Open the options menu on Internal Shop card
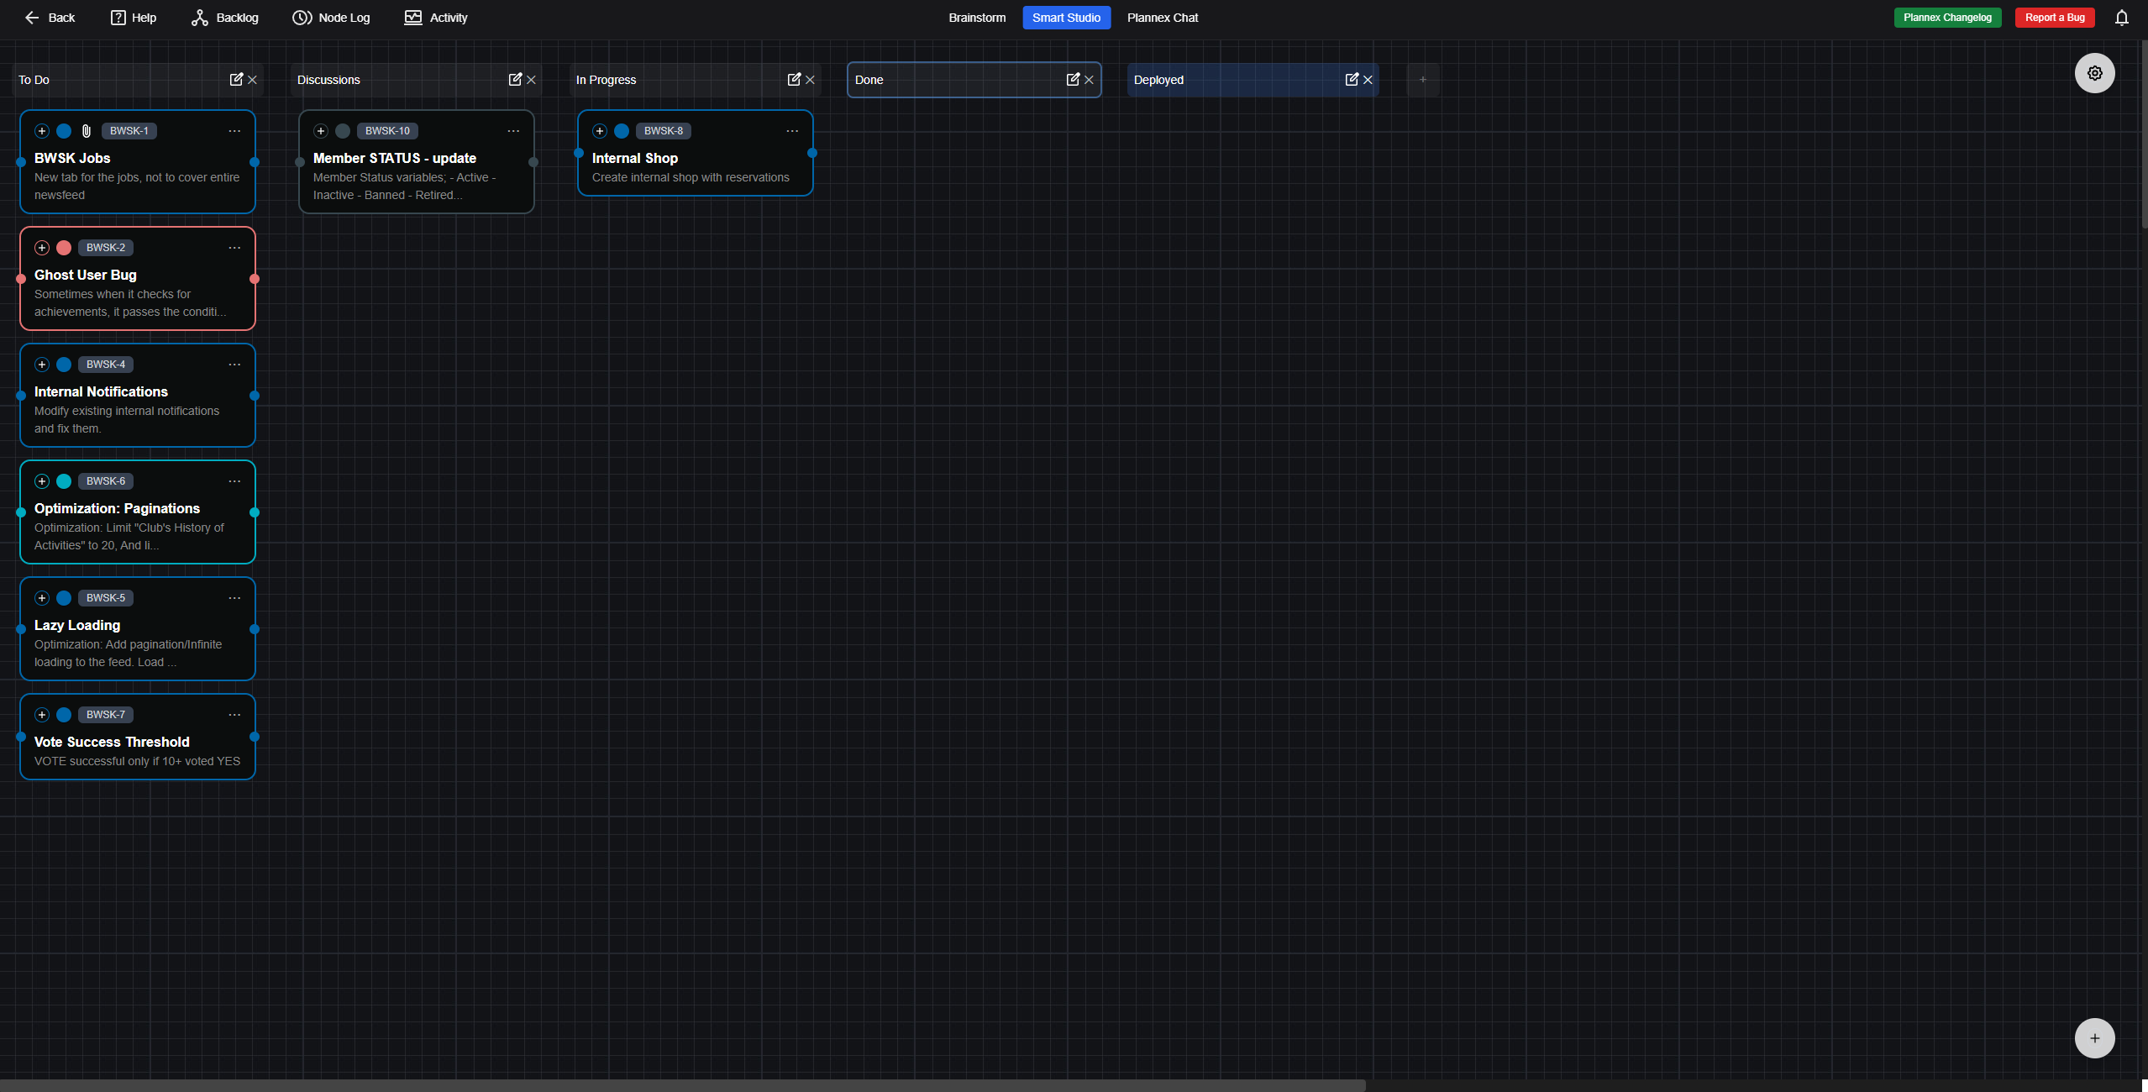 point(791,130)
